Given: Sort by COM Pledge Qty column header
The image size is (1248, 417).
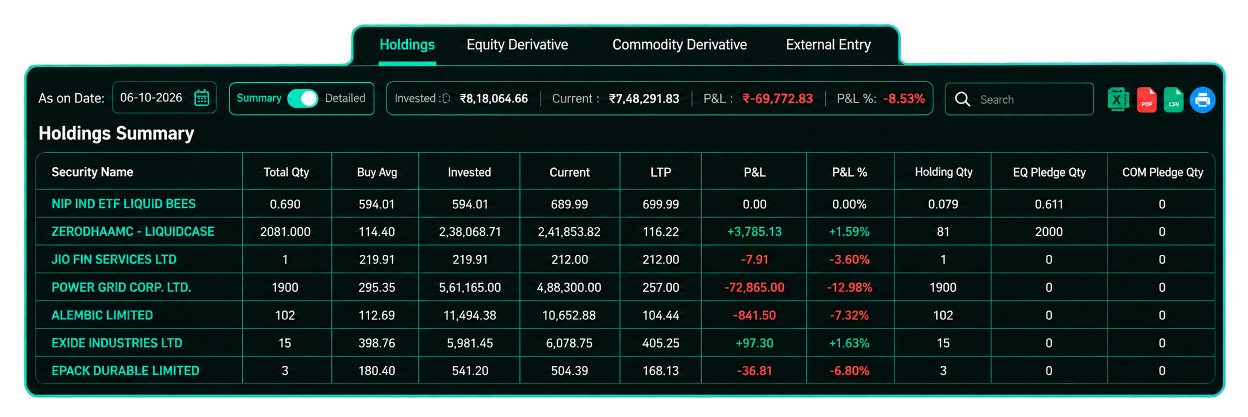Looking at the screenshot, I should point(1162,172).
